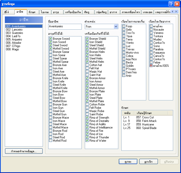The height and width of the screenshot is (173, 181).
Task: Go to the เครื่องป้องกัน tab
Action: coord(73,12)
